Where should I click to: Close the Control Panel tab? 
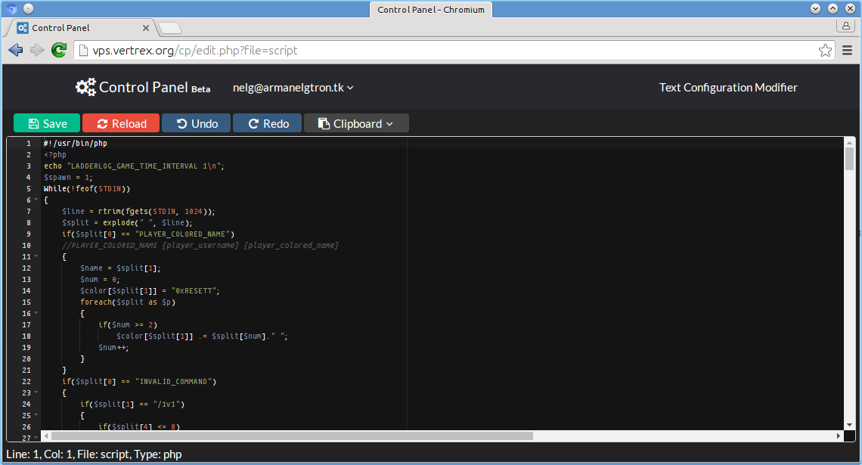coord(147,28)
